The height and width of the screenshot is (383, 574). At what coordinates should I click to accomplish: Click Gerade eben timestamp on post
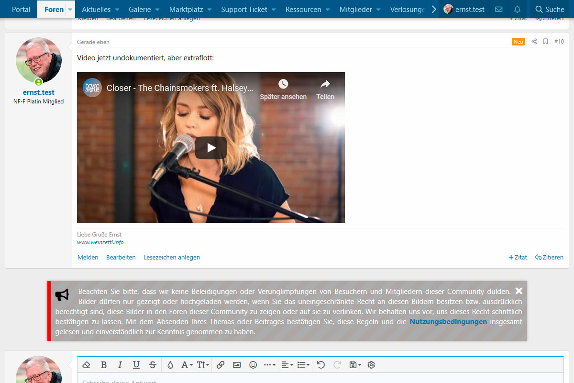pos(93,42)
